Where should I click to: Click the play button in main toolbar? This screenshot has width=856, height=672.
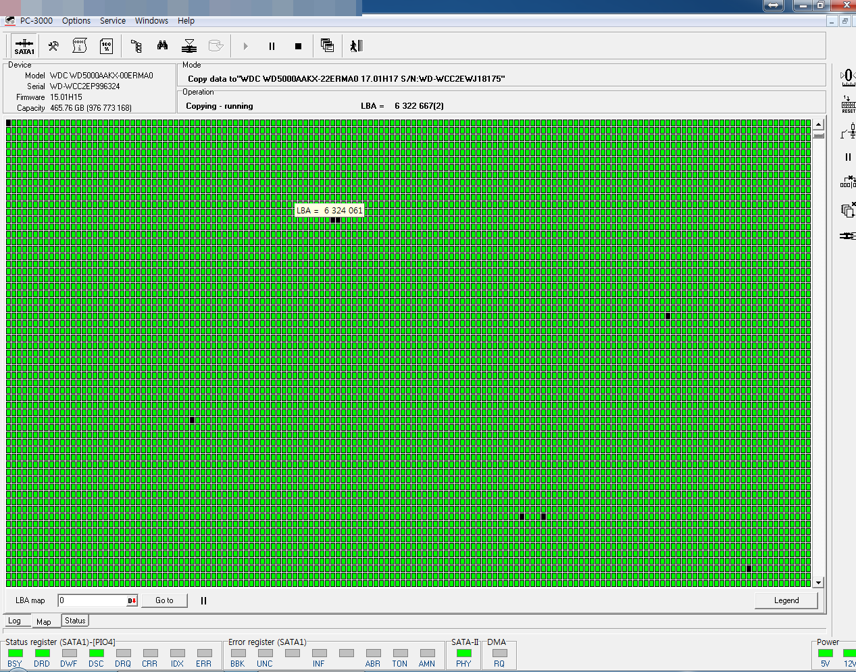point(245,46)
